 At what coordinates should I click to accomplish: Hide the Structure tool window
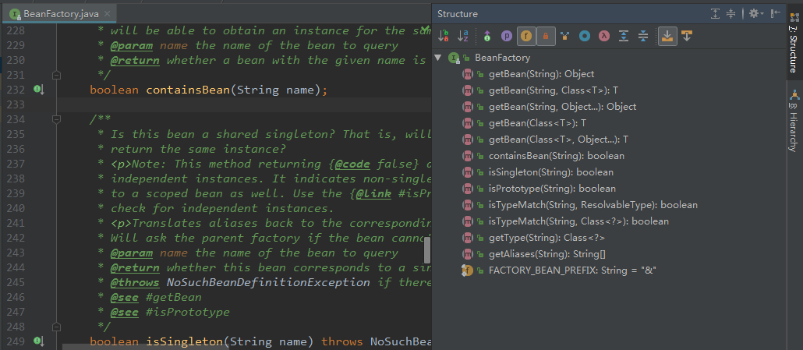(x=776, y=13)
